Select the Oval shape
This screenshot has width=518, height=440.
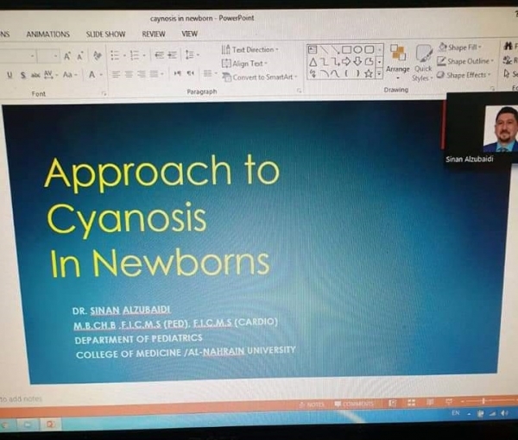pyautogui.click(x=357, y=50)
